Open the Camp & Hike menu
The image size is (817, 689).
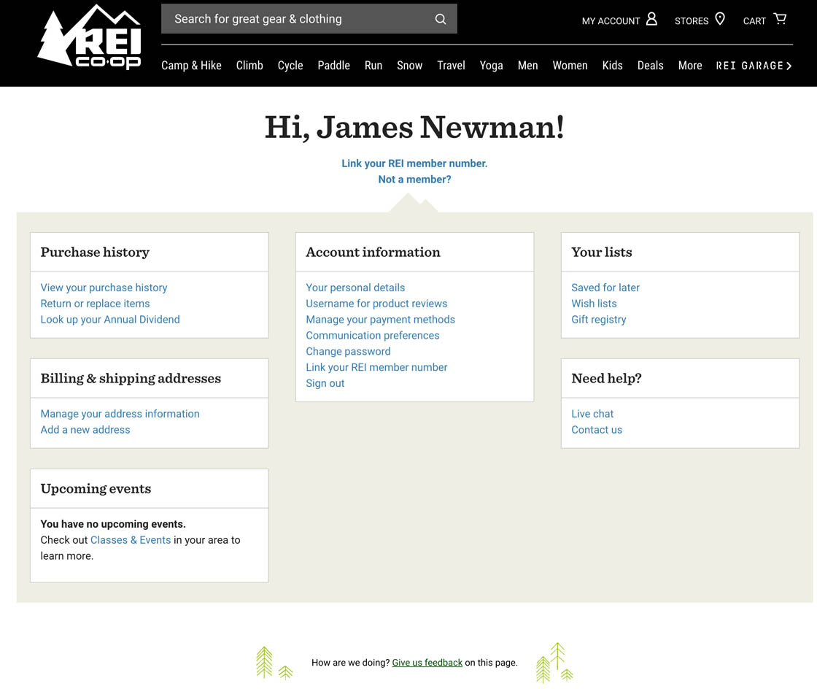[x=191, y=66]
